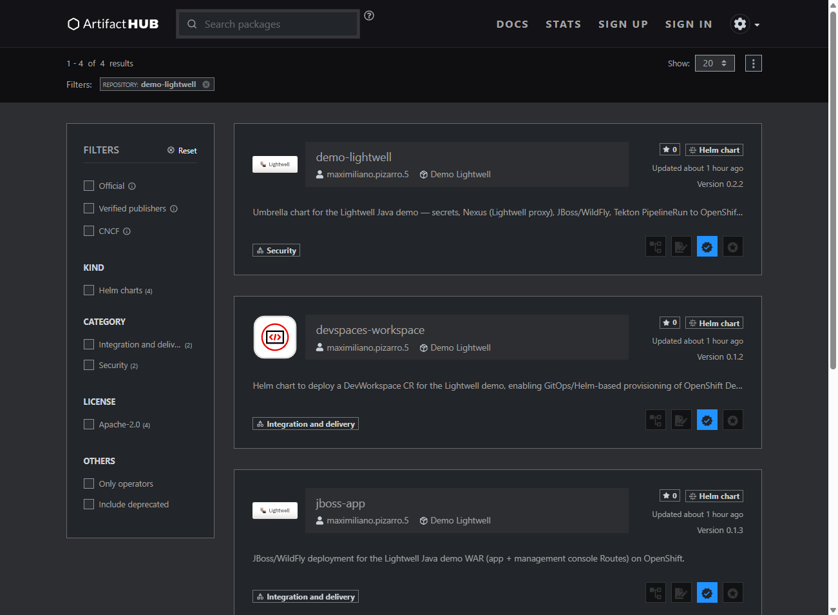
Task: Enable the Official filter checkbox
Action: pos(89,186)
